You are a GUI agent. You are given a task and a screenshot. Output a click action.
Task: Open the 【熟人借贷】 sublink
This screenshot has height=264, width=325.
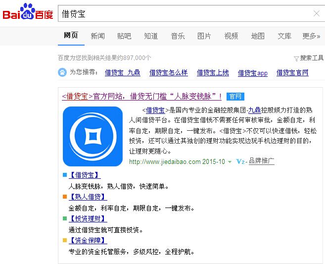point(88,197)
